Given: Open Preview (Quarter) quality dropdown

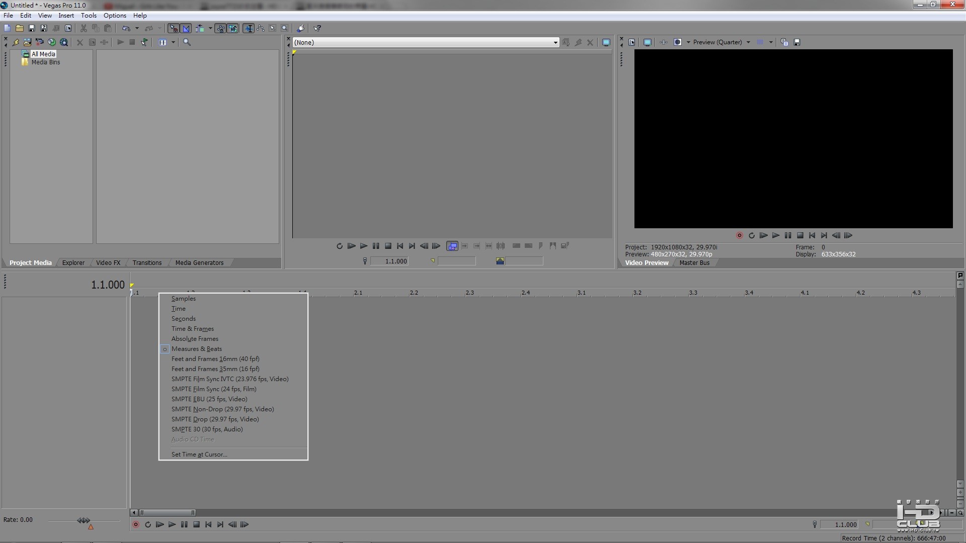Looking at the screenshot, I should 748,43.
